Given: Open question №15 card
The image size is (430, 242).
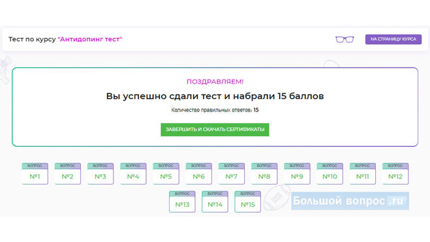Looking at the screenshot, I should [x=248, y=202].
